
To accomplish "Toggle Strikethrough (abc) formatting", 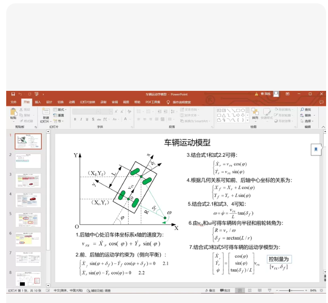I will pyautogui.click(x=99, y=119).
